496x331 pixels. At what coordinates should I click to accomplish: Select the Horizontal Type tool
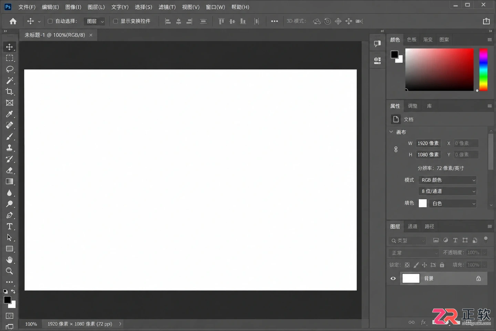[10, 226]
